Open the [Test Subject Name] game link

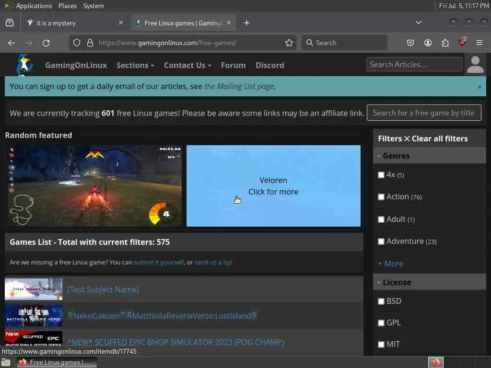pyautogui.click(x=103, y=289)
